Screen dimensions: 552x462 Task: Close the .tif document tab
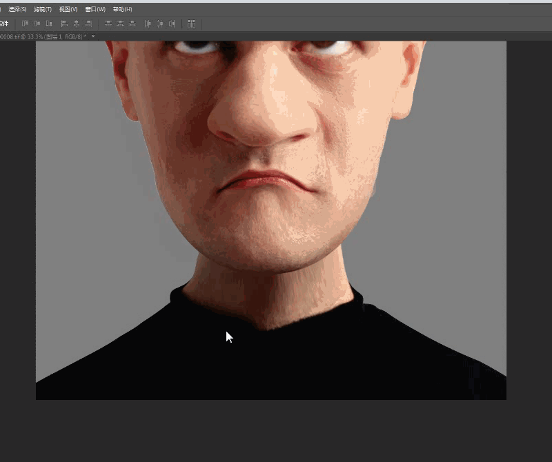pos(93,36)
